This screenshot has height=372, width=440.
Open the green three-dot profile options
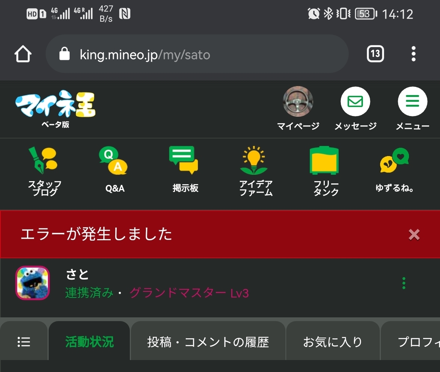tap(404, 283)
